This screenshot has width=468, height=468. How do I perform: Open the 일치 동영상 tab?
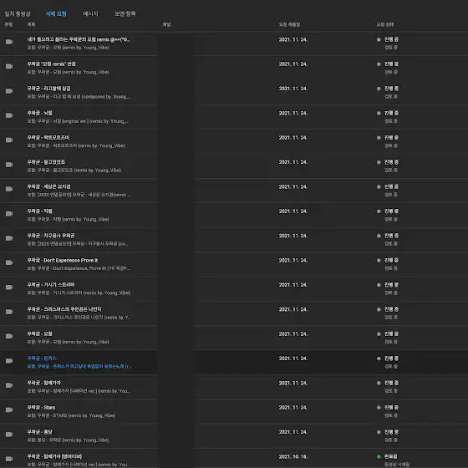pos(18,13)
